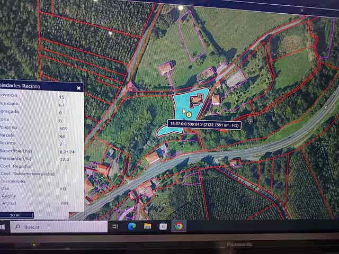
Task: Click the Parcela value 84
Action: tap(61, 135)
